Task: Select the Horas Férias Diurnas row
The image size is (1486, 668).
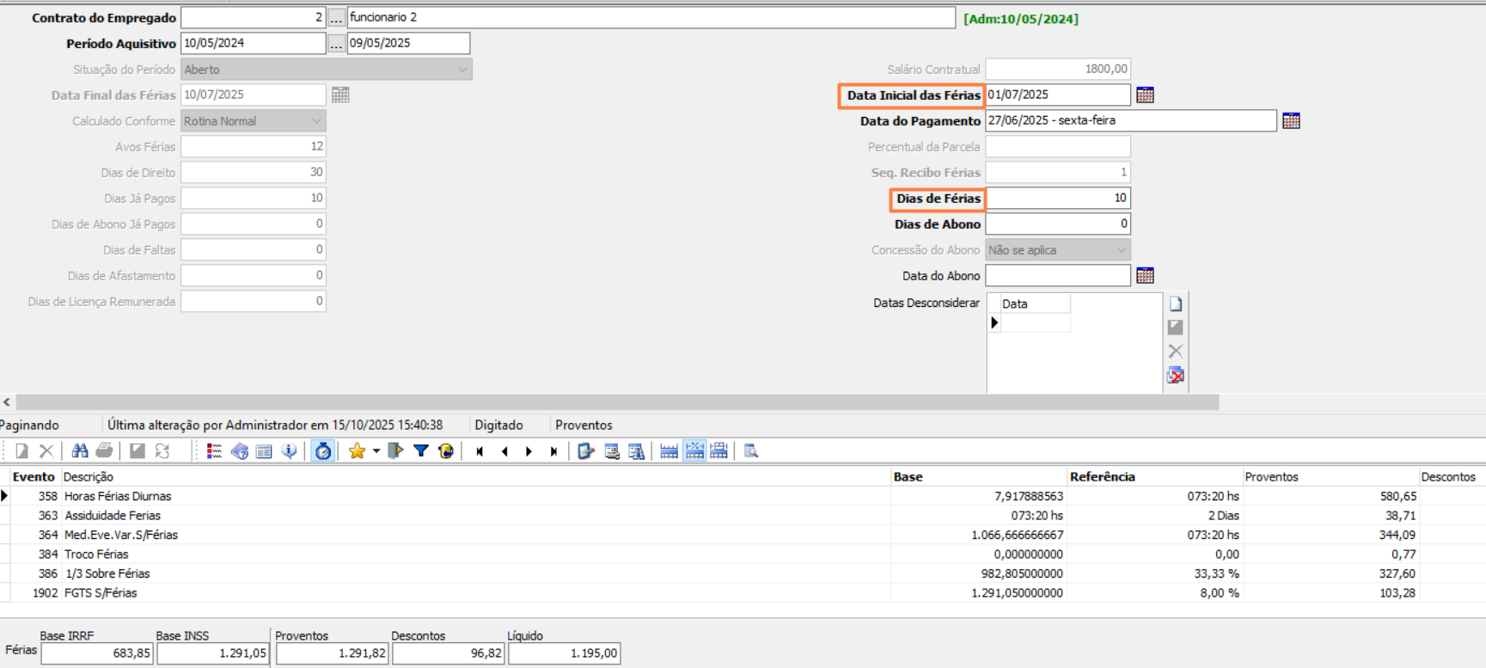Action: click(118, 496)
